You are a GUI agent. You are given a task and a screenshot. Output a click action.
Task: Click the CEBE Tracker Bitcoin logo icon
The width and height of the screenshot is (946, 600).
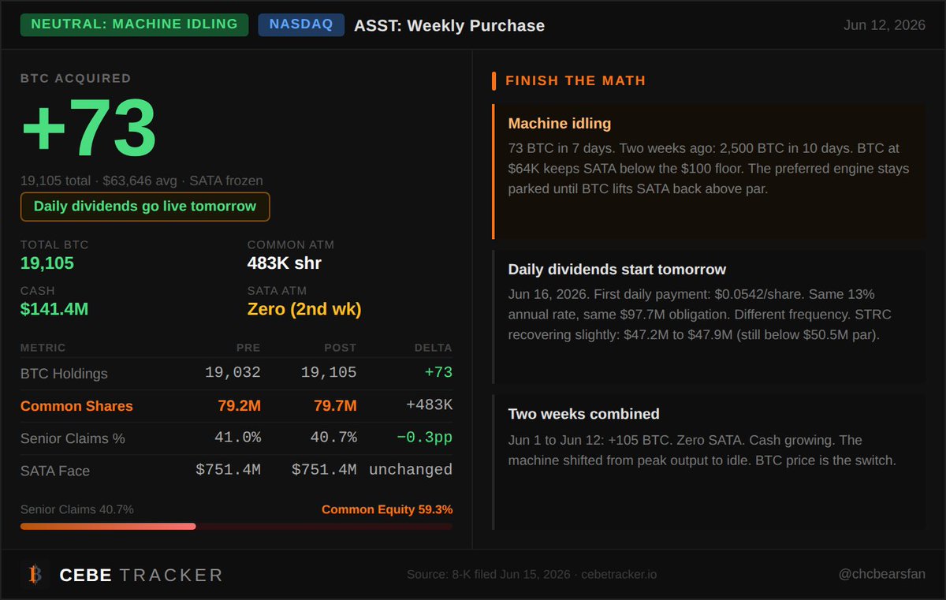pyautogui.click(x=35, y=575)
